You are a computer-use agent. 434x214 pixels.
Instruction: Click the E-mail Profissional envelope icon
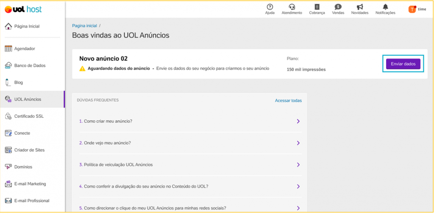tap(8, 201)
